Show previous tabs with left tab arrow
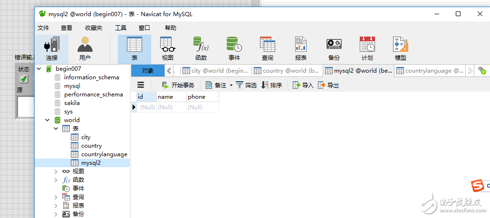490x218 pixels. (169, 71)
